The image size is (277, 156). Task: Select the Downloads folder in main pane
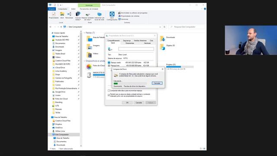click(x=167, y=38)
